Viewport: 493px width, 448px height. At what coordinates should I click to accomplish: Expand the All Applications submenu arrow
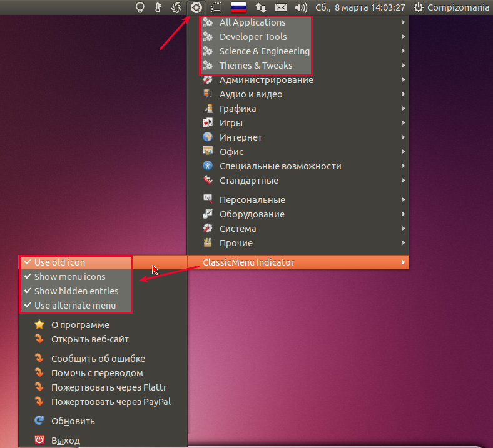(x=403, y=22)
